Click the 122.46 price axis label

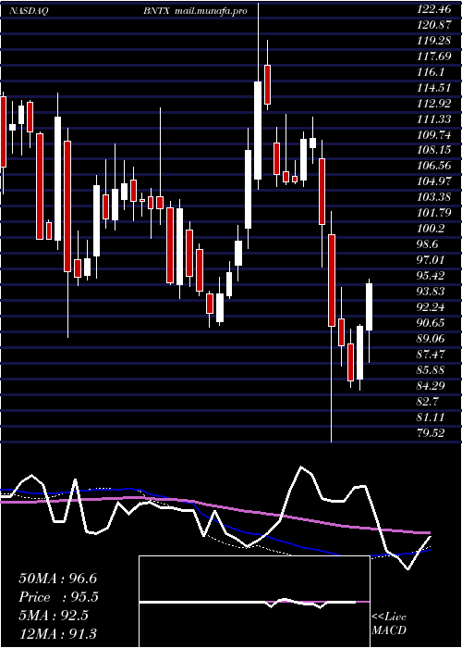(x=432, y=9)
